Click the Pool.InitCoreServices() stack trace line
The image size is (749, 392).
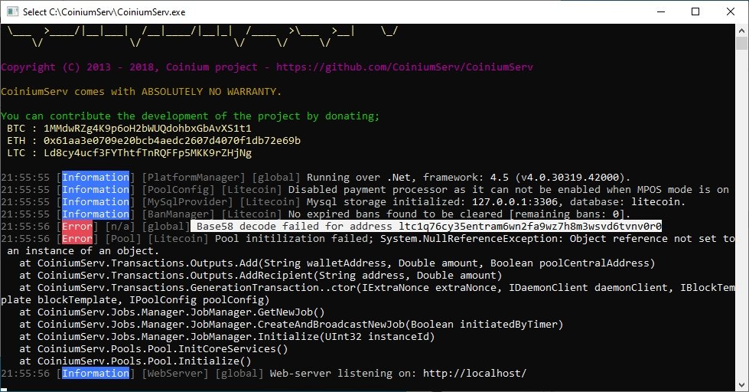[x=153, y=349]
